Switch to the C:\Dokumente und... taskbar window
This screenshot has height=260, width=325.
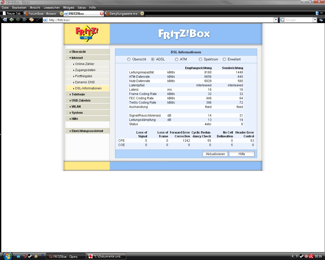click(x=106, y=256)
